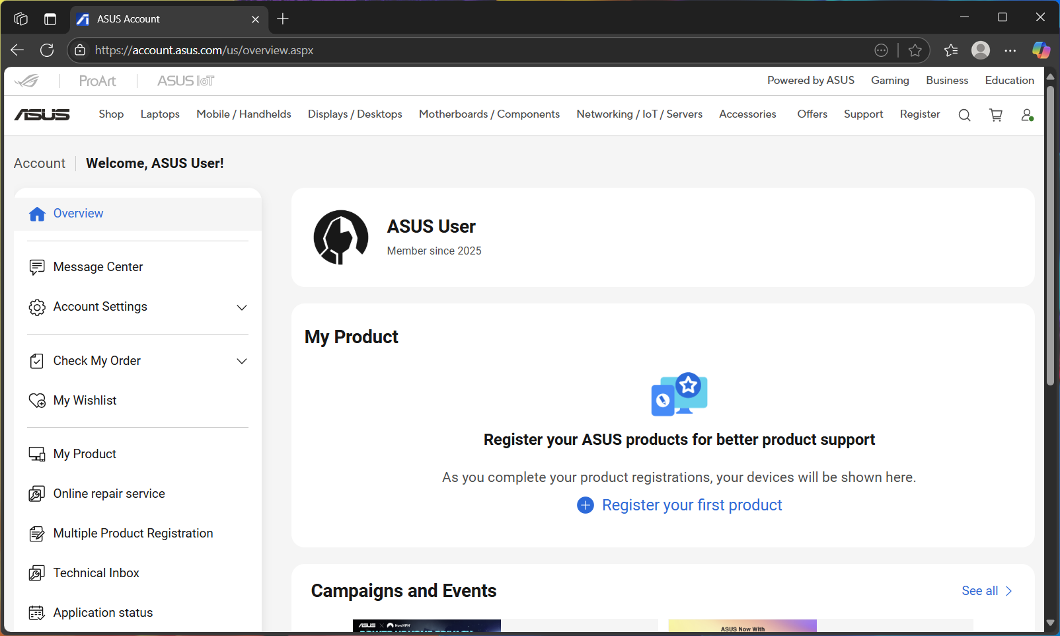Open the Support menu item
This screenshot has height=636, width=1060.
tap(863, 114)
